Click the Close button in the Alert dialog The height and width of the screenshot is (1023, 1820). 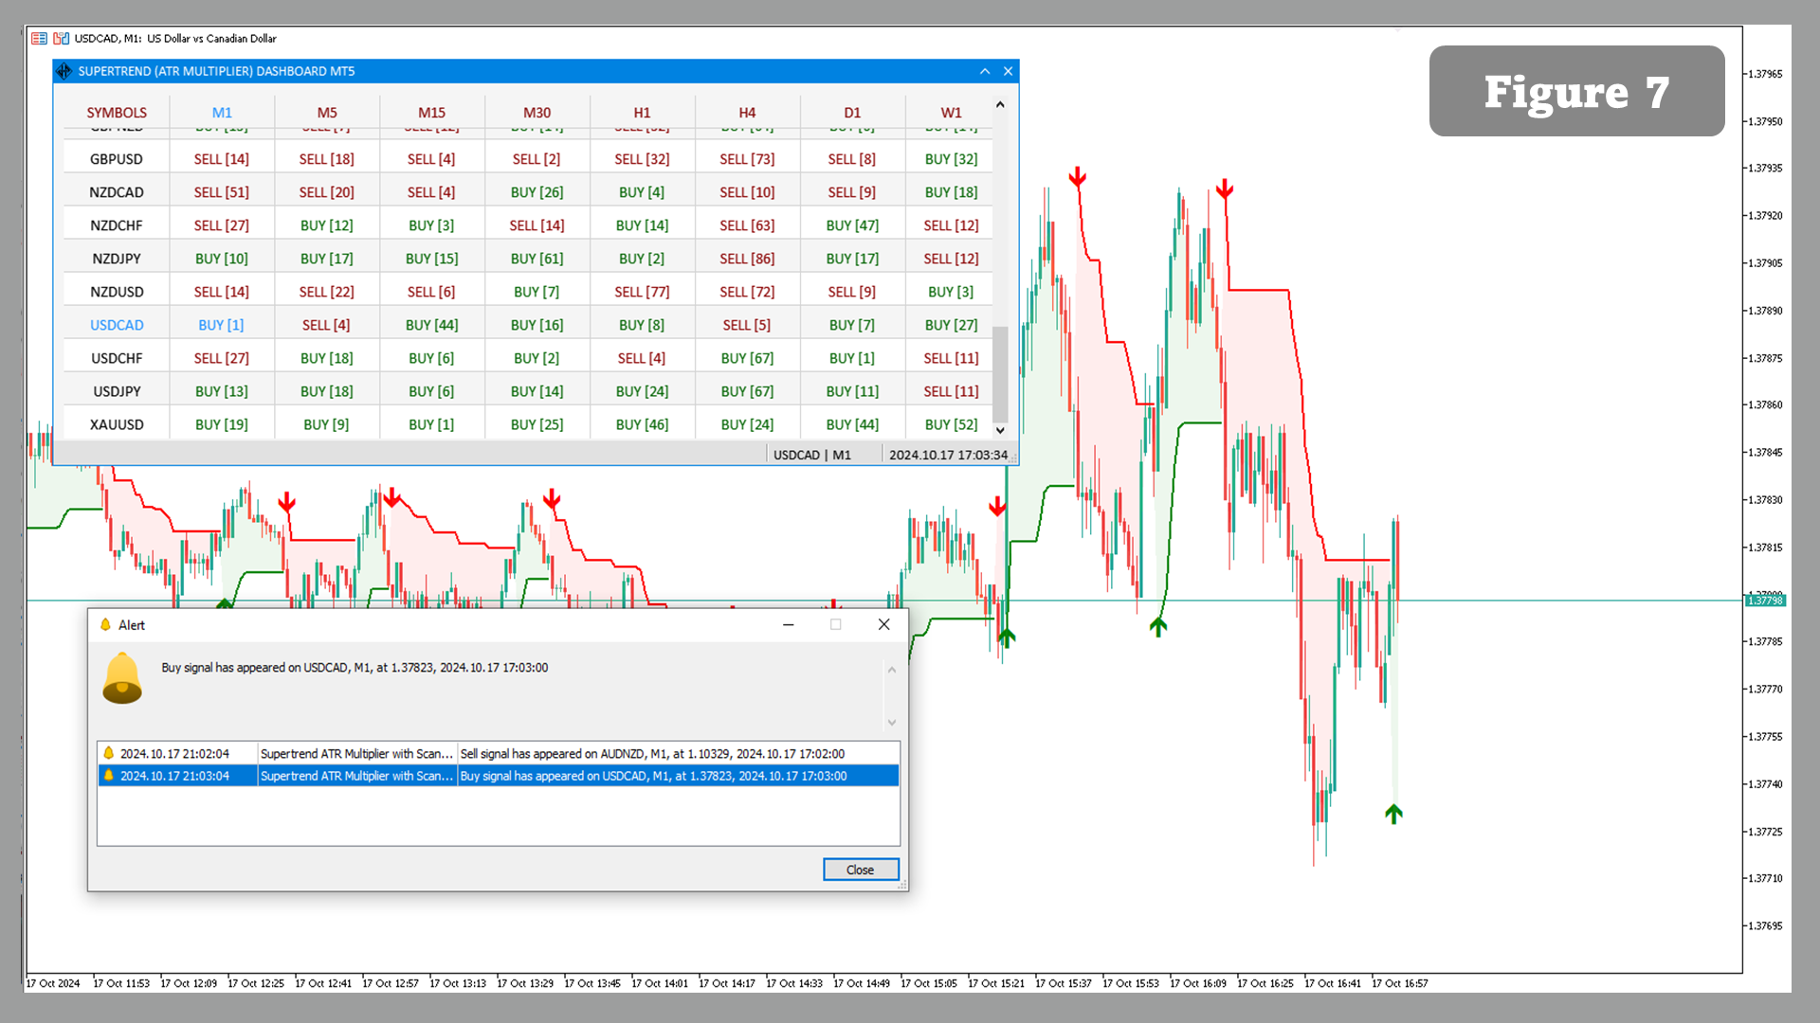860,869
